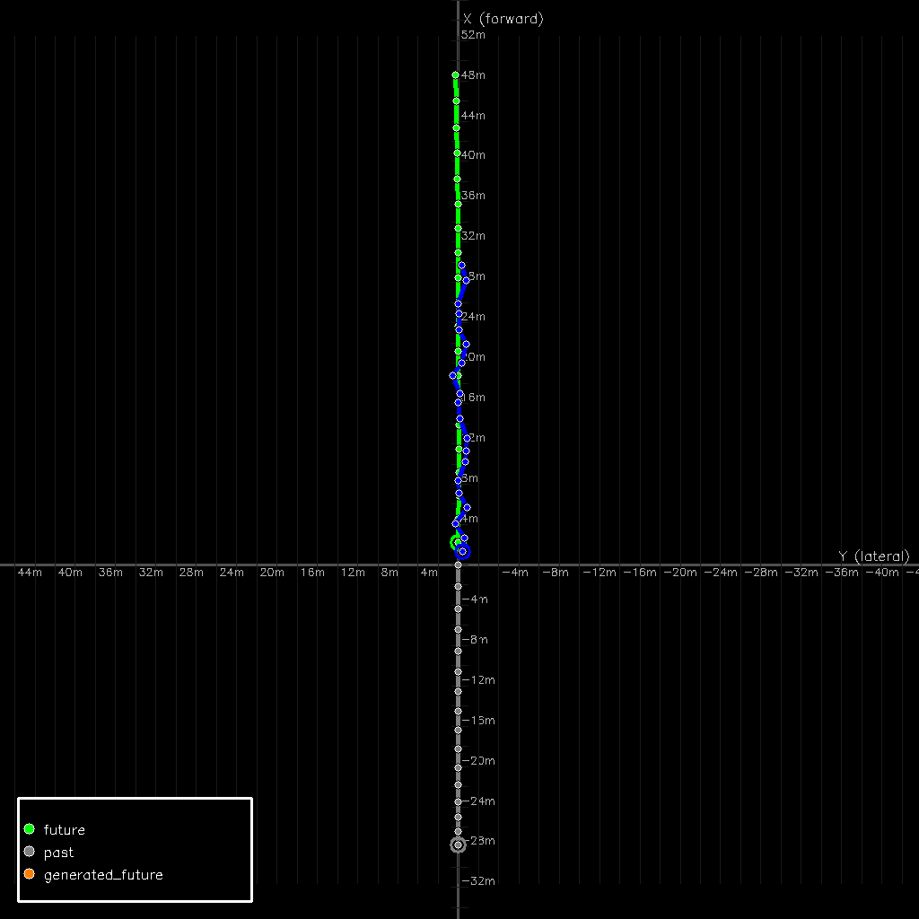This screenshot has height=919, width=919.
Task: Click the 48m forward axis tick label
Action: coord(473,75)
